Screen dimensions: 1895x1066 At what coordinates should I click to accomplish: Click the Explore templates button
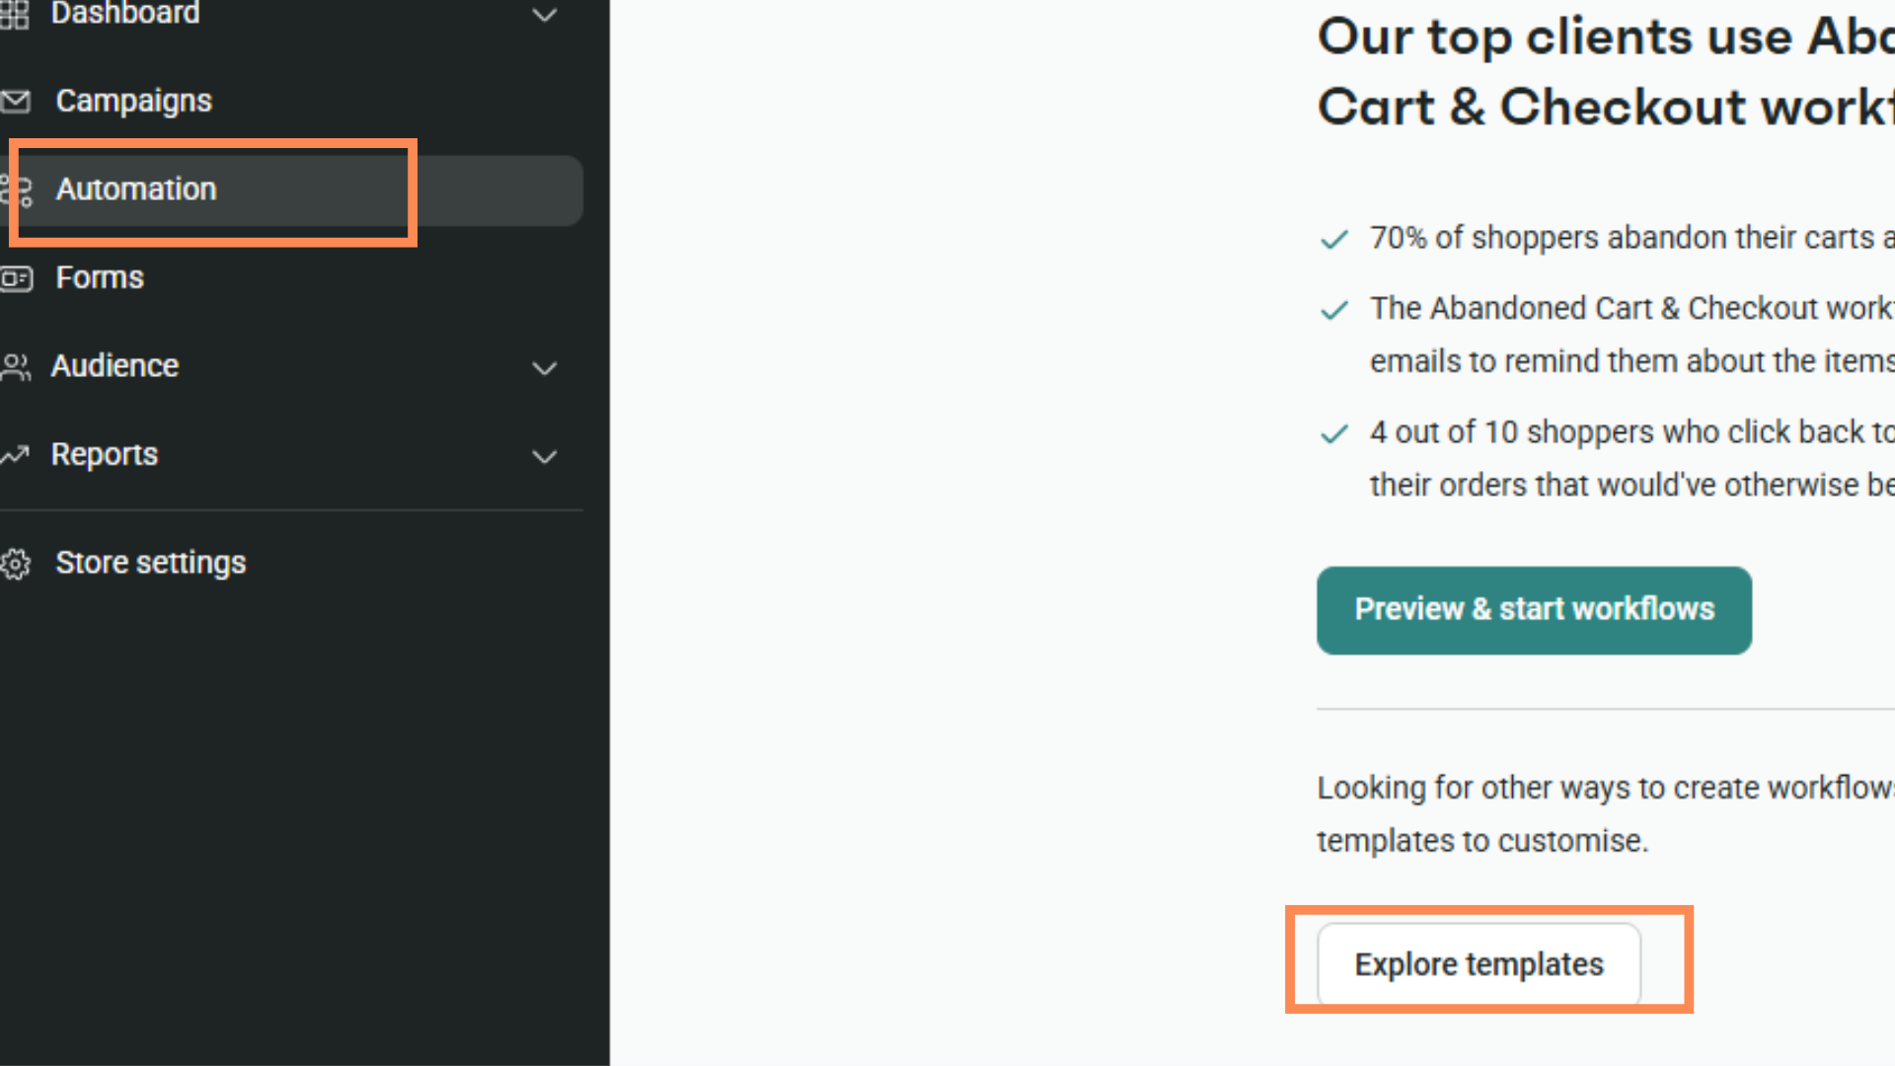point(1478,964)
